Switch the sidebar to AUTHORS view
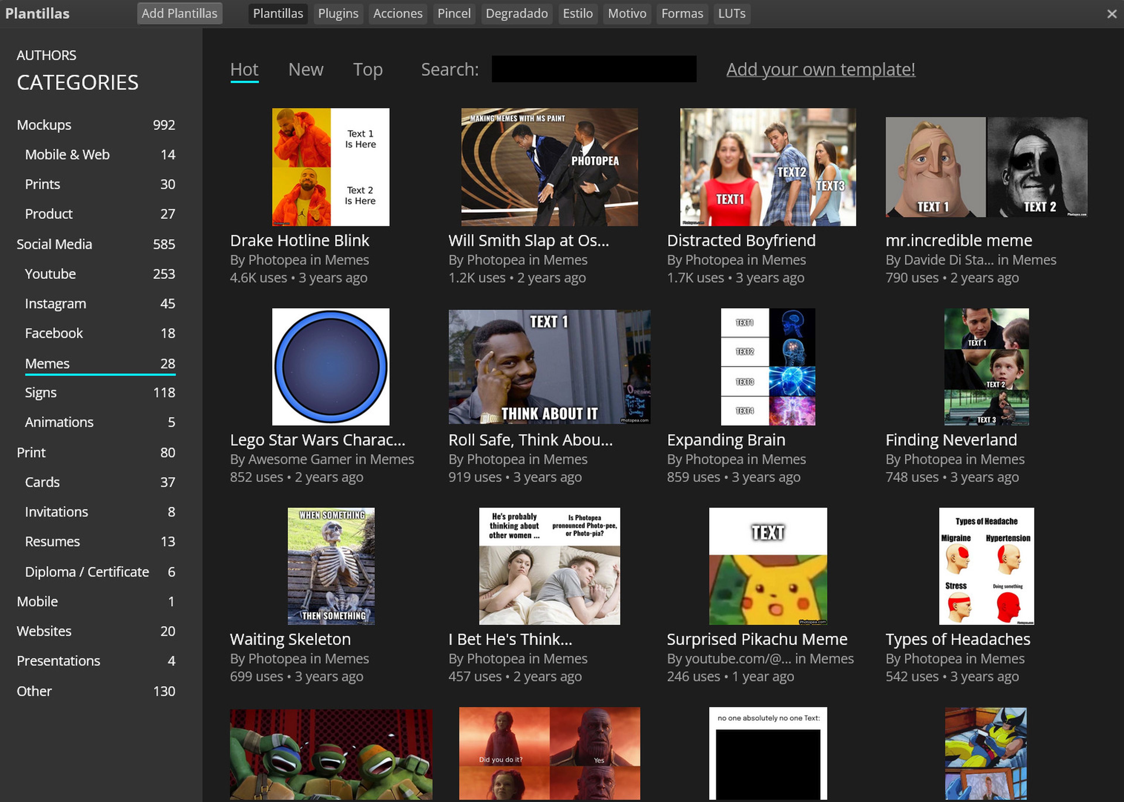The height and width of the screenshot is (802, 1124). (x=47, y=55)
